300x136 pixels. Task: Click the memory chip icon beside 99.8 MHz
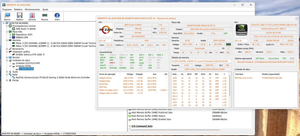228,44
